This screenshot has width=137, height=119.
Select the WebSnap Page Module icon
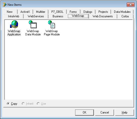point(52,24)
